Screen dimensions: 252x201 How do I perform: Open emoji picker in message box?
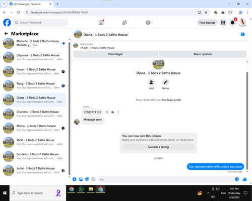coord(237,179)
